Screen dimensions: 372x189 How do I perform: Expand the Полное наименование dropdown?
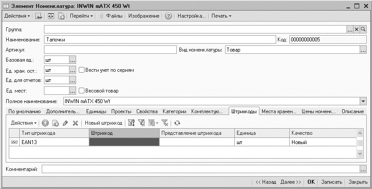click(363, 101)
